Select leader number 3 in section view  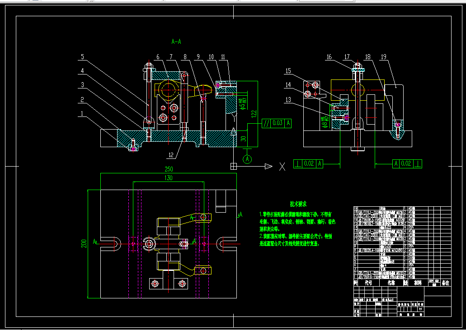(x=83, y=85)
